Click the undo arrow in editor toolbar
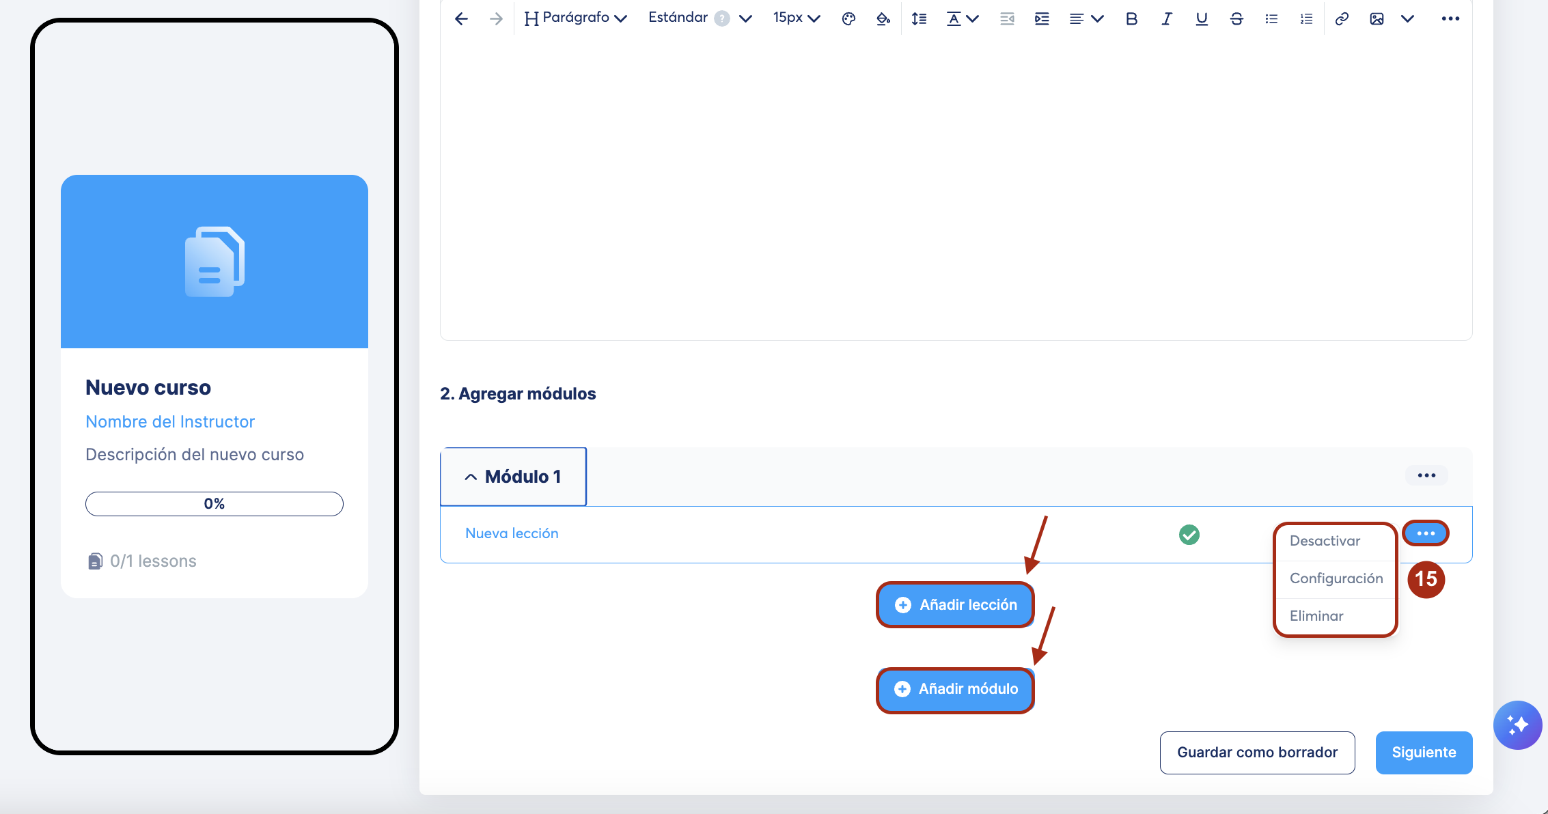The width and height of the screenshot is (1548, 814). (x=461, y=19)
